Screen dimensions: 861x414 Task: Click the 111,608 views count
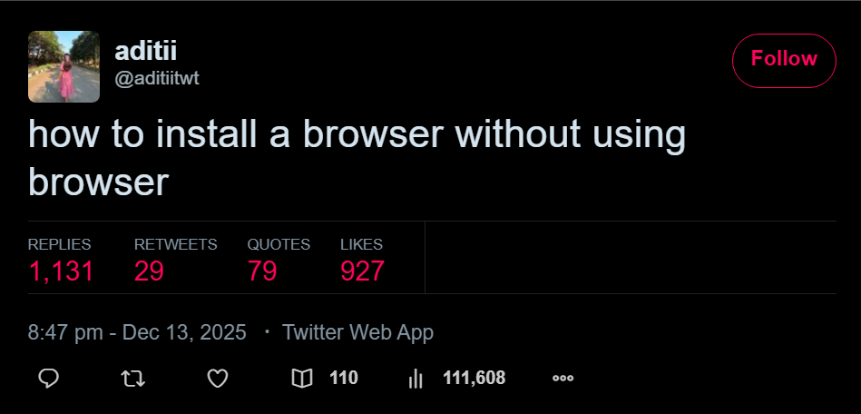(474, 379)
